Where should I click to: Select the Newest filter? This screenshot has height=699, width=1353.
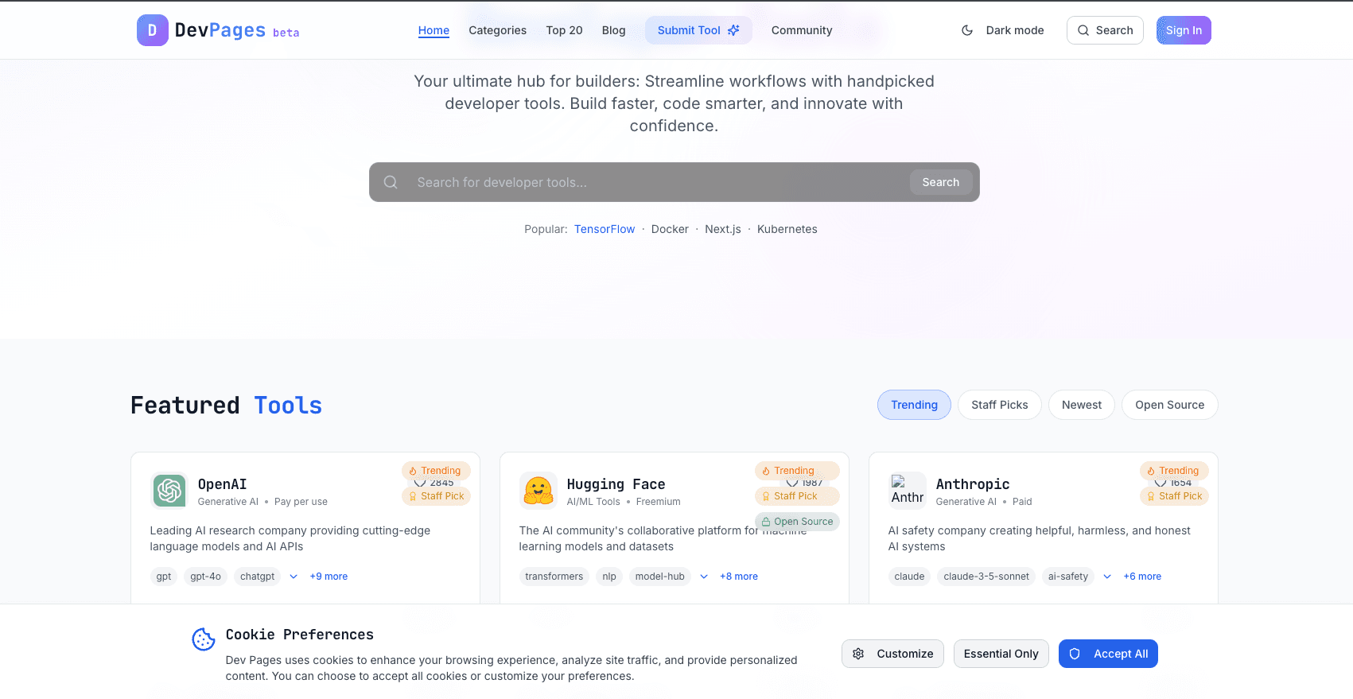click(1082, 405)
